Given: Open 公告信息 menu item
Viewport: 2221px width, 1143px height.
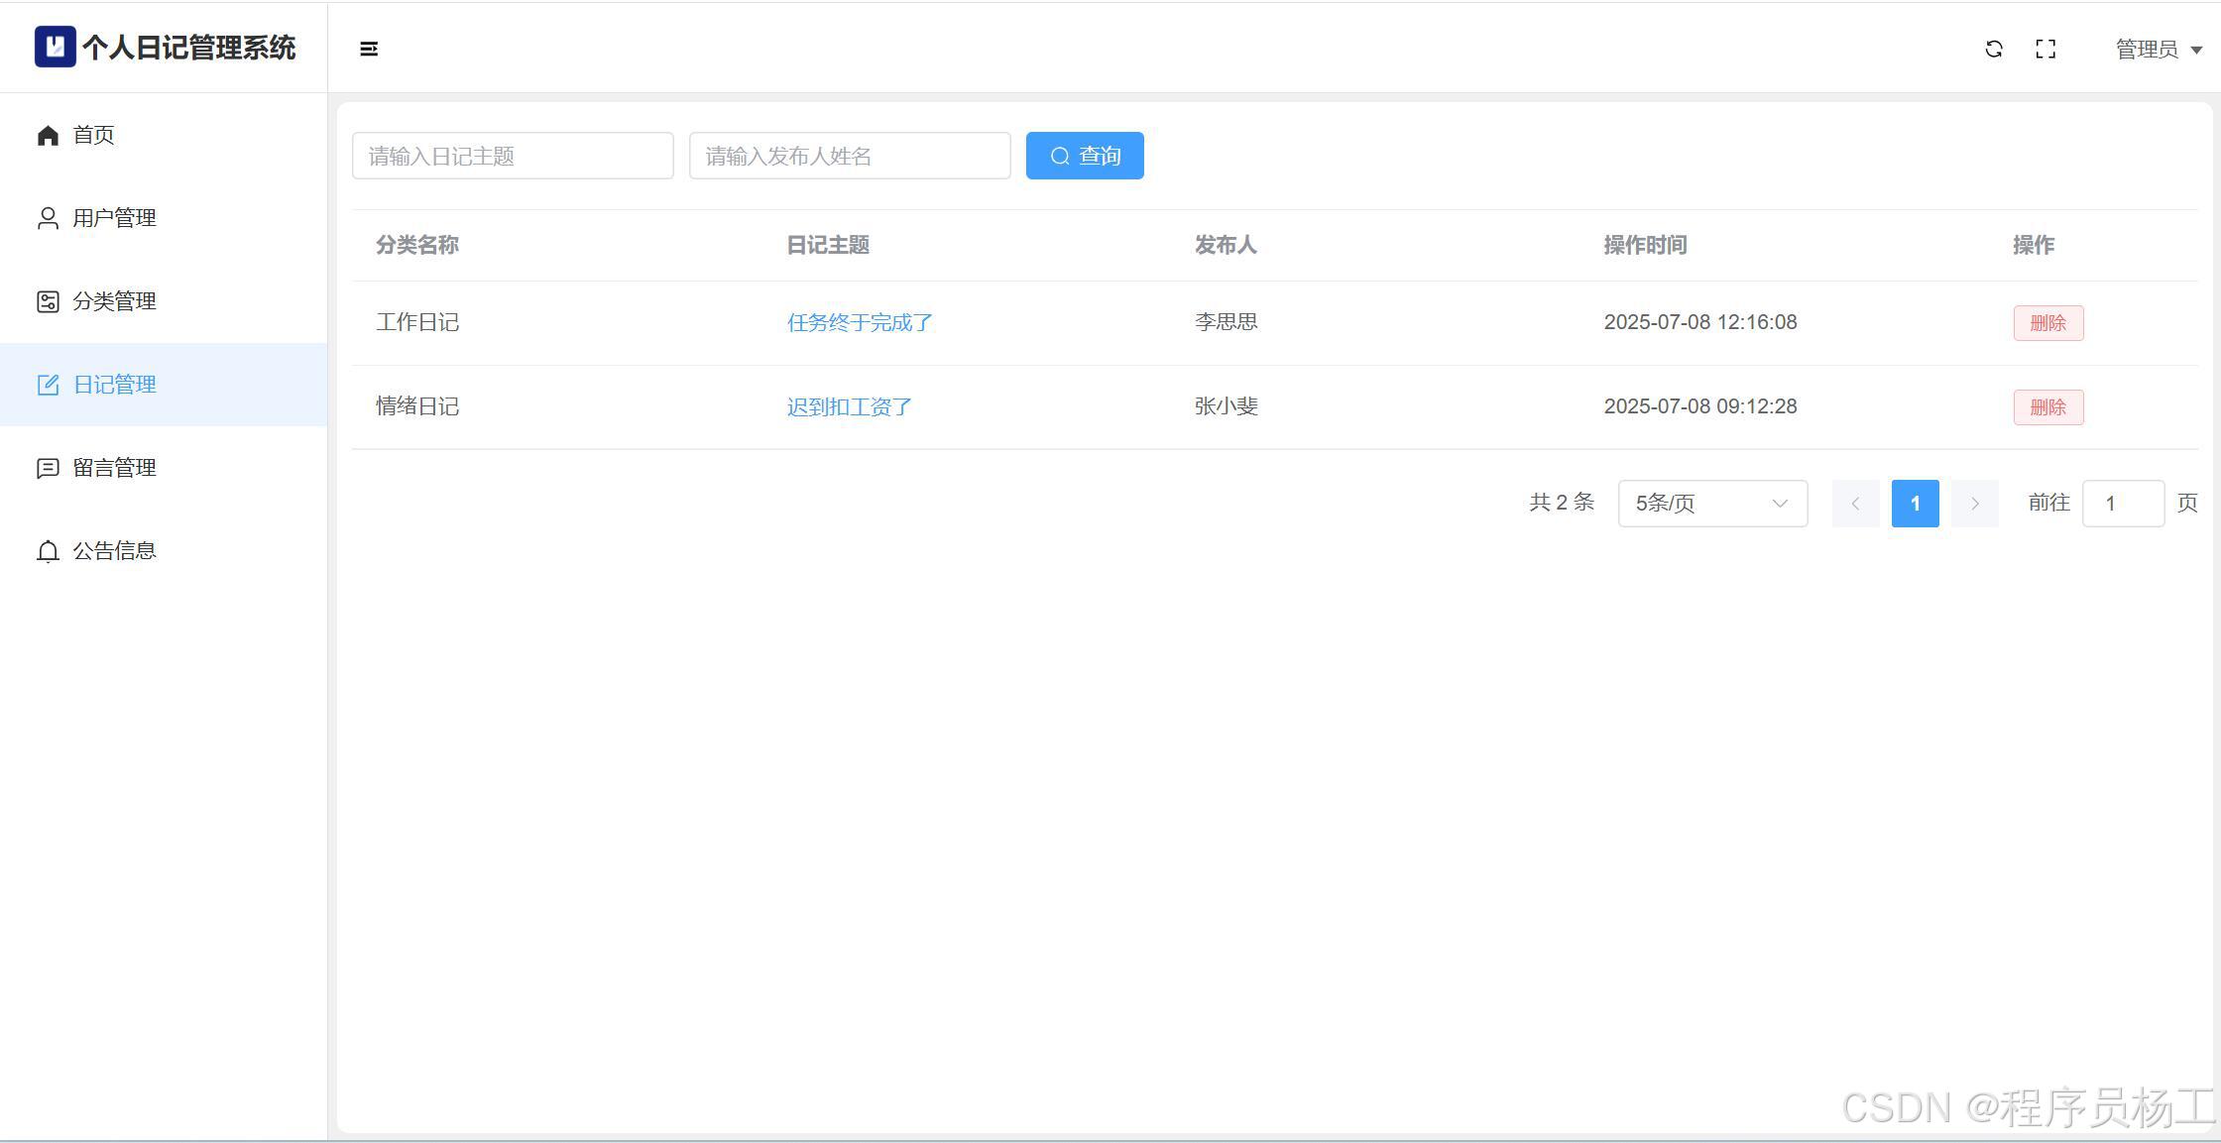Looking at the screenshot, I should tap(114, 551).
